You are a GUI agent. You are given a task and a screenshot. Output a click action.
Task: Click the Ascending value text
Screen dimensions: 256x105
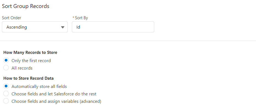tap(17, 27)
